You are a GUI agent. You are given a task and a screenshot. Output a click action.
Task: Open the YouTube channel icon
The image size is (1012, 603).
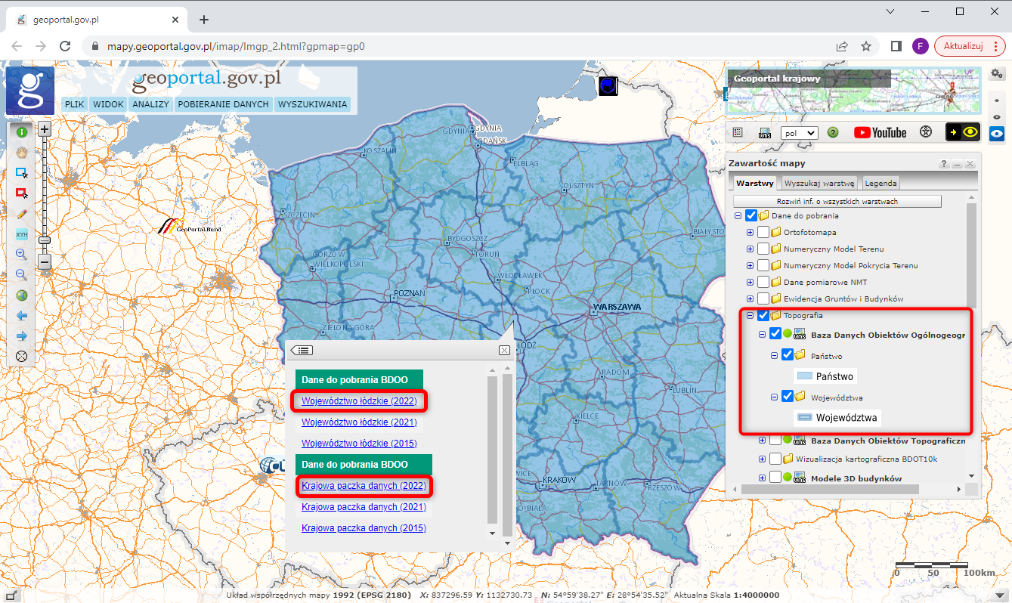click(880, 132)
